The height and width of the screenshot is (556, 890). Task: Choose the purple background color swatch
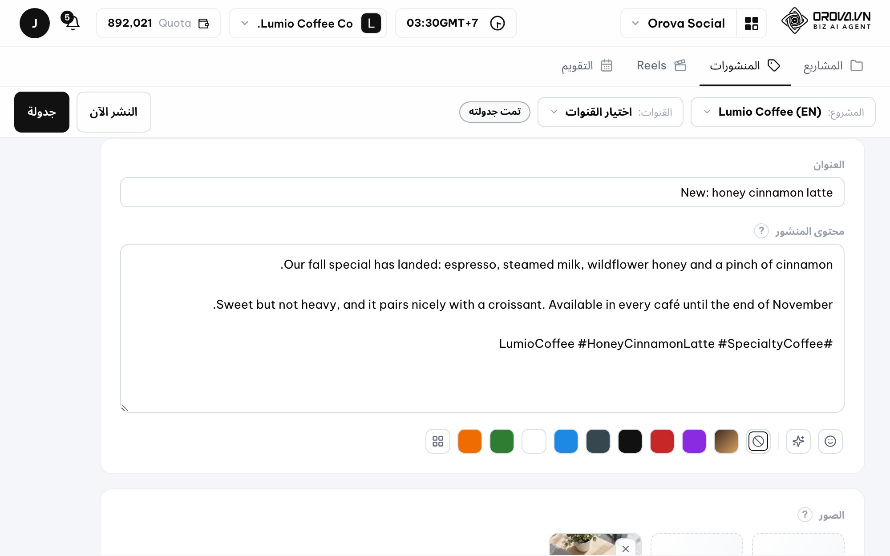[694, 441]
